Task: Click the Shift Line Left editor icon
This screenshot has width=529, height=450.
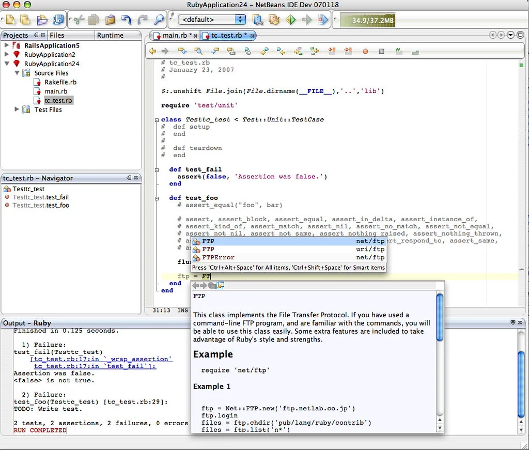Action: (x=332, y=51)
